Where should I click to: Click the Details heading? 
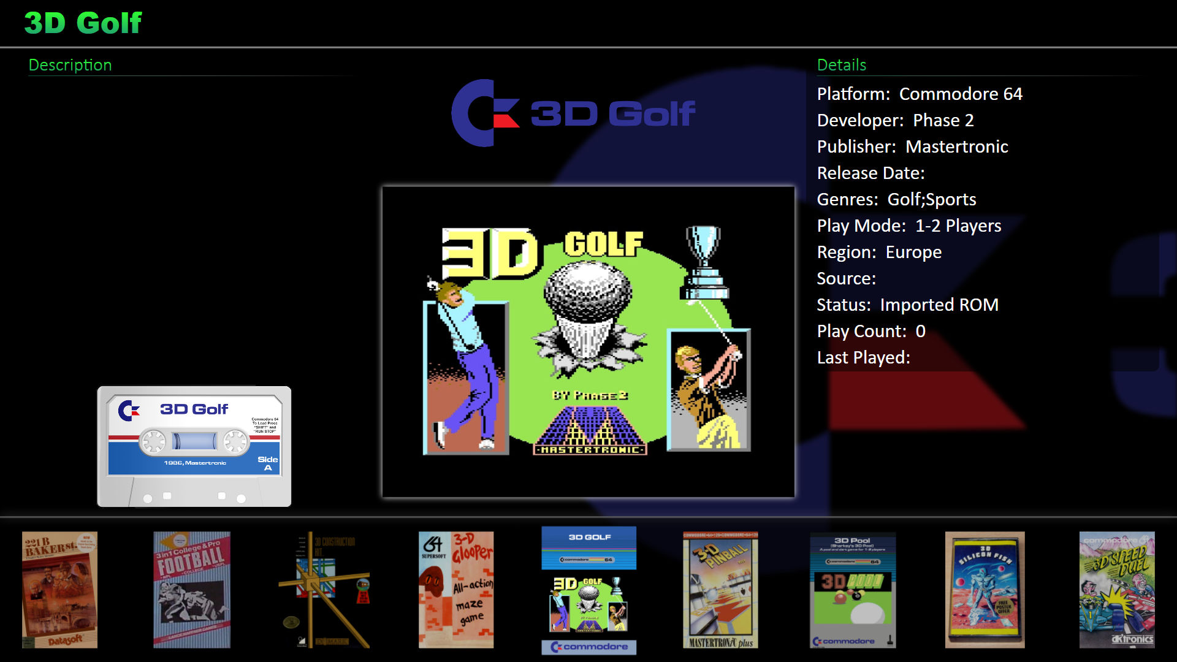point(842,65)
